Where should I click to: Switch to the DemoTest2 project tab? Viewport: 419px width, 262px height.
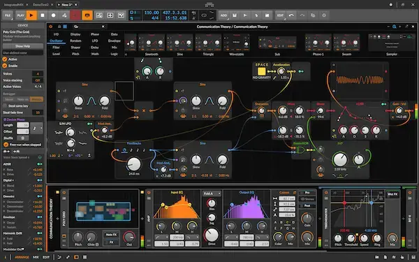pyautogui.click(x=41, y=5)
